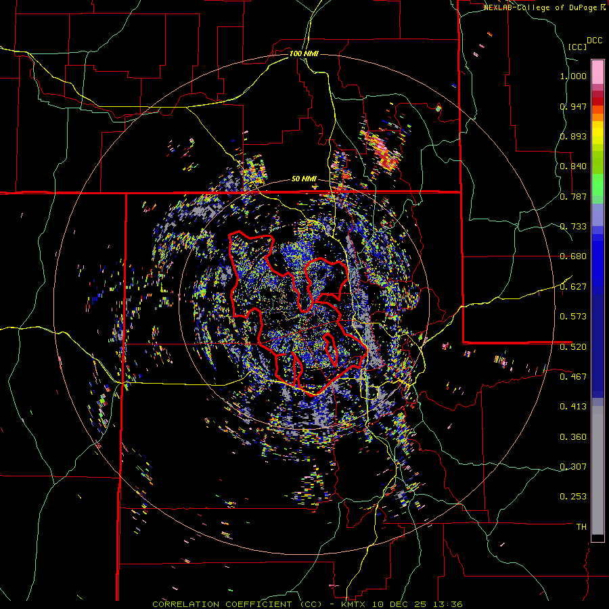
Task: Click the DCC label above the color scale
Action: click(x=595, y=41)
